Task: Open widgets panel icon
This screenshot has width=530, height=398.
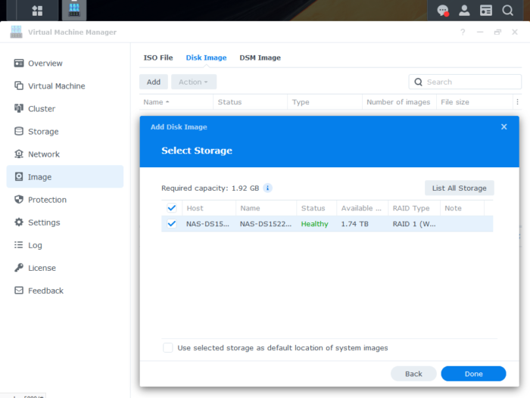Action: point(486,11)
